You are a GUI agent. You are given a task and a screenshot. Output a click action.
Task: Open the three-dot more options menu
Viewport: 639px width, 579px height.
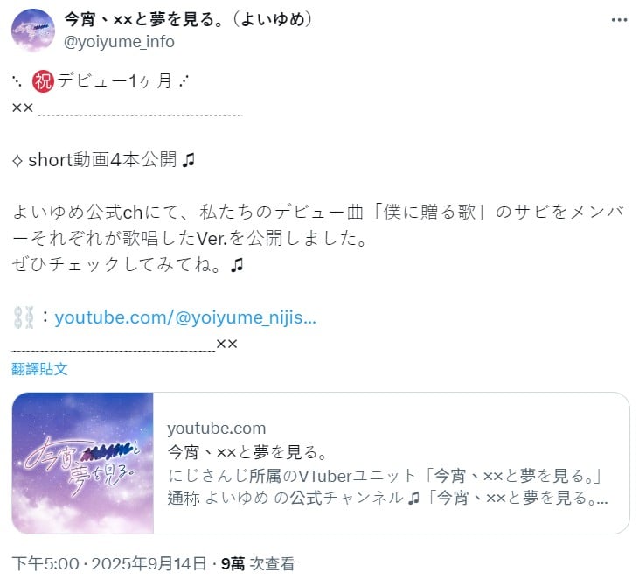tap(619, 20)
